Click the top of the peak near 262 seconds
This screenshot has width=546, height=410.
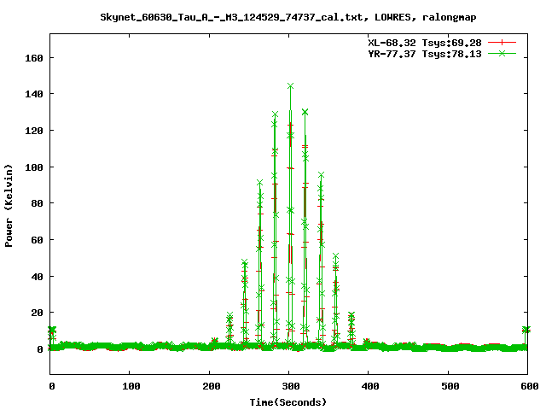pyautogui.click(x=259, y=184)
